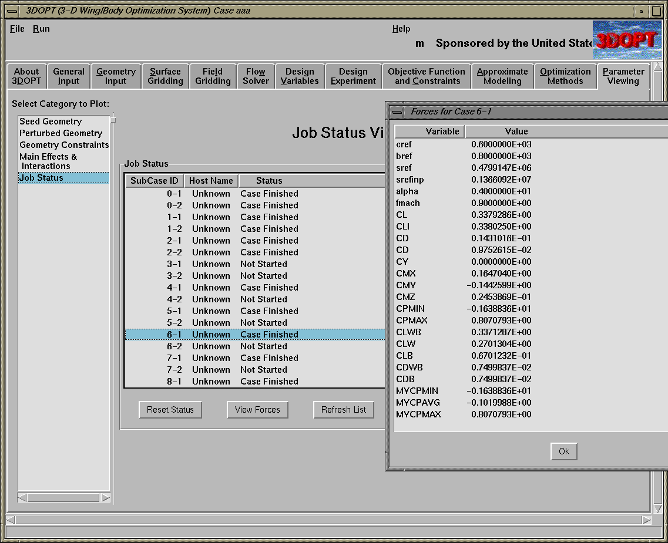Click the SubCase ID column header
The image size is (668, 543).
[154, 181]
